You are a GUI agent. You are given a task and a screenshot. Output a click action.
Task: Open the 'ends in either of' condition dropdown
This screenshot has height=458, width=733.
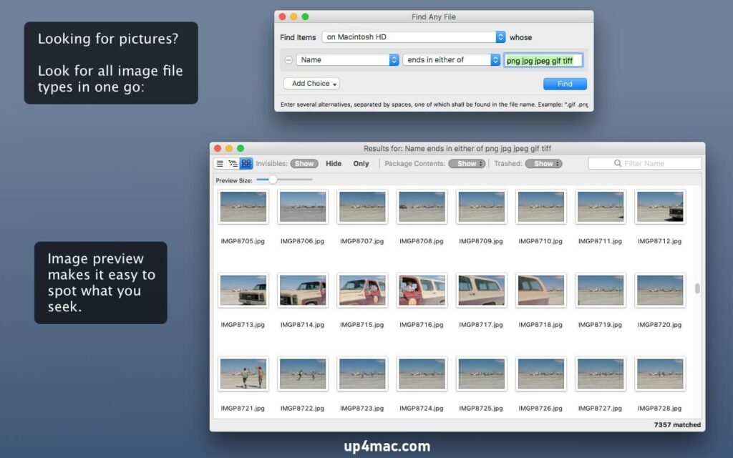pos(452,60)
